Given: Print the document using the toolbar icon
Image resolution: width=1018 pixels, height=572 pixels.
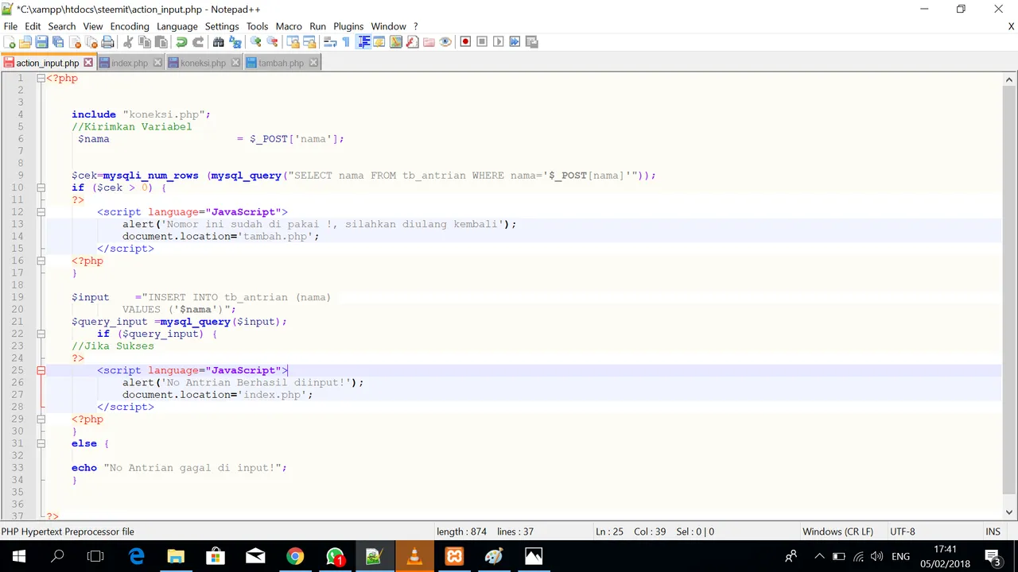Looking at the screenshot, I should click(107, 42).
